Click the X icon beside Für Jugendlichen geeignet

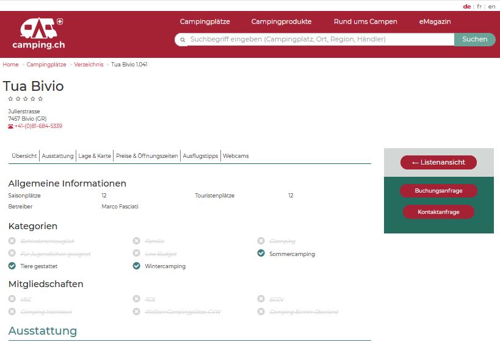[x=12, y=253]
